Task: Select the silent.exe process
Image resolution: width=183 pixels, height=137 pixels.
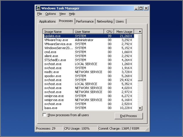Action: coord(89,56)
